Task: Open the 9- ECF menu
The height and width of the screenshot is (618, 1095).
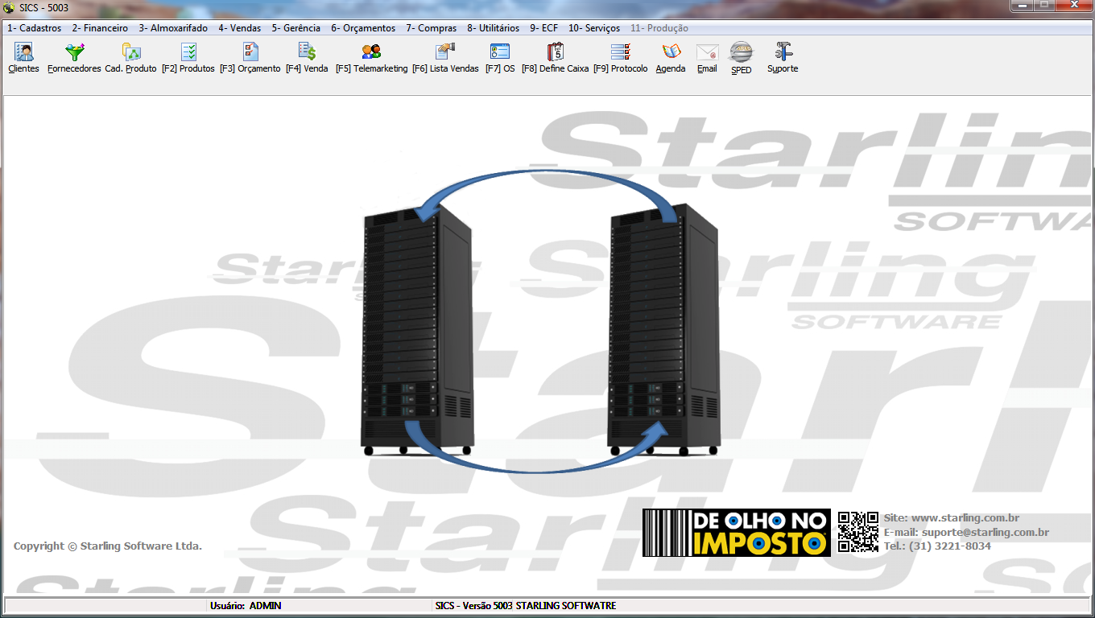Action: point(543,27)
